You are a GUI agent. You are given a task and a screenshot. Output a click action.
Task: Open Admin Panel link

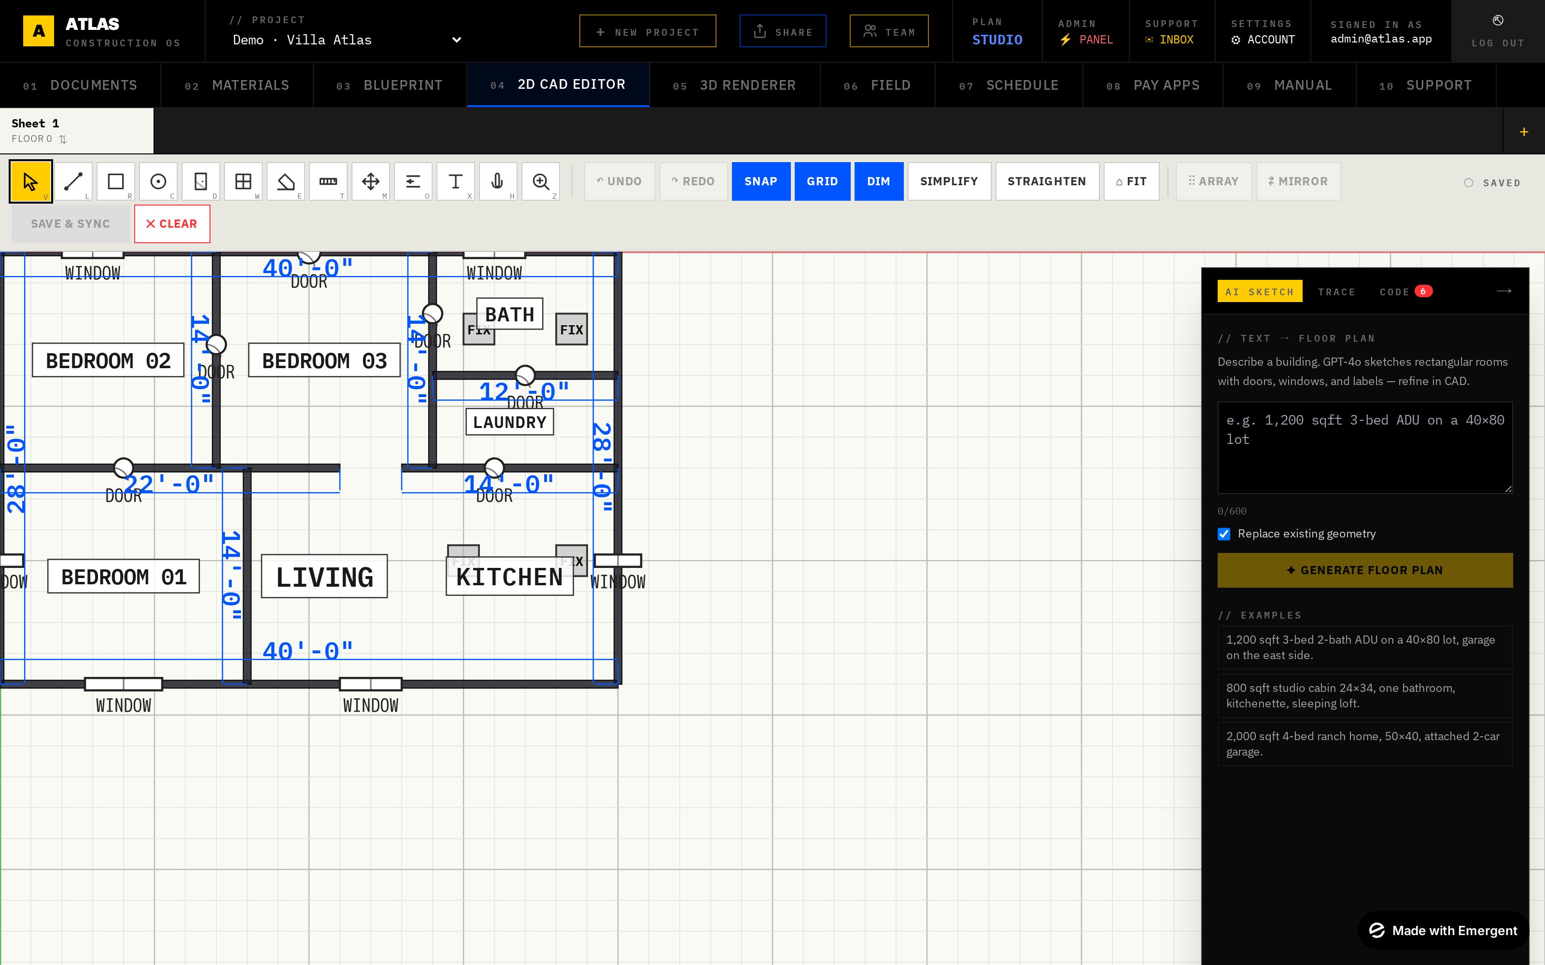tap(1085, 31)
